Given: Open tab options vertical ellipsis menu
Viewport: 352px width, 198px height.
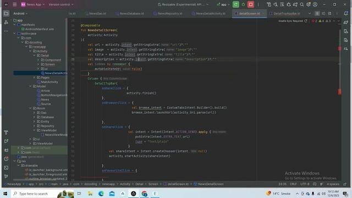Looking at the screenshot, I should point(337,13).
